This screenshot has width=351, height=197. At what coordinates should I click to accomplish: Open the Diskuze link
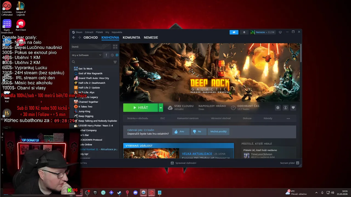click(x=247, y=118)
